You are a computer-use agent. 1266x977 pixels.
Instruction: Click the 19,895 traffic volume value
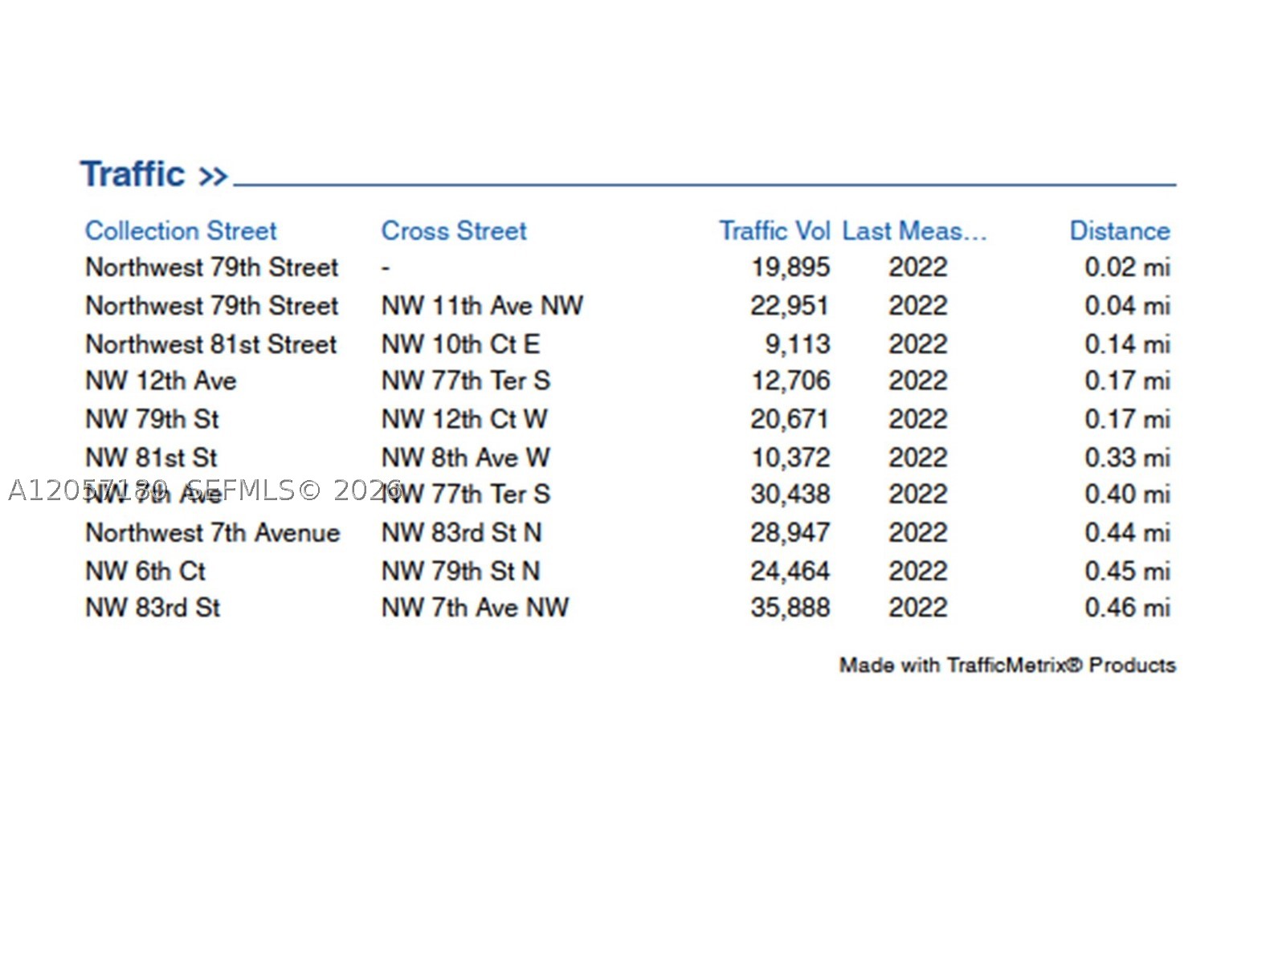(790, 267)
